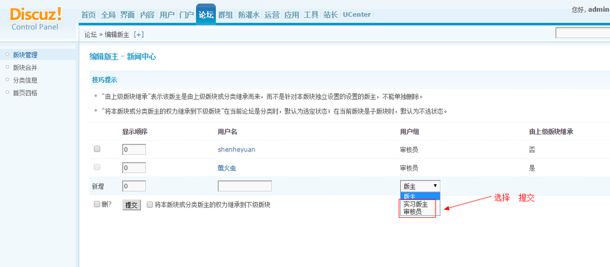Screen dimensions: 610x267
Task: Open 版块合并 in the sidebar
Action: tap(26, 68)
